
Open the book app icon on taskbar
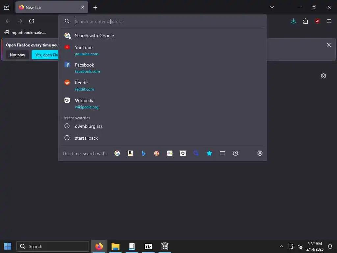[x=132, y=246]
